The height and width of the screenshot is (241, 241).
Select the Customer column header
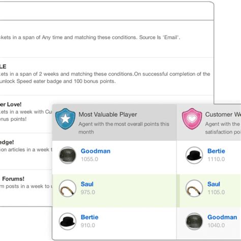click(209, 123)
